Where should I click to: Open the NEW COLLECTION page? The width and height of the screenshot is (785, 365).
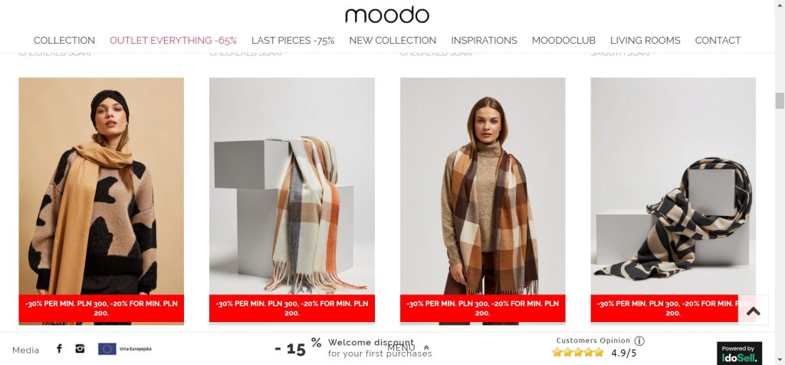[392, 41]
